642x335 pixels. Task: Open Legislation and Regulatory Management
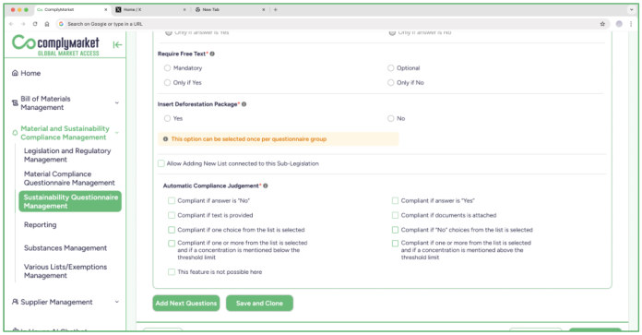click(67, 155)
